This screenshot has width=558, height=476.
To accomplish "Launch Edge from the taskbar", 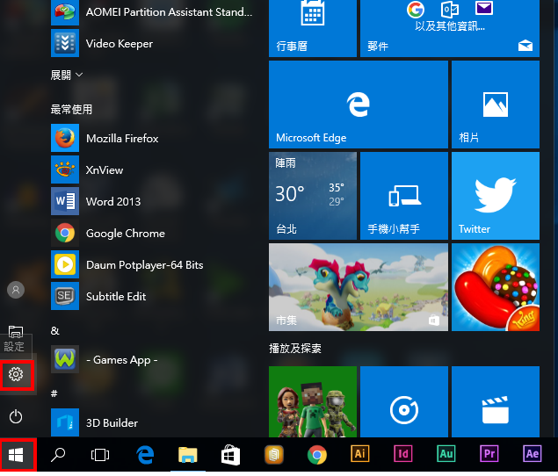I will (x=145, y=455).
